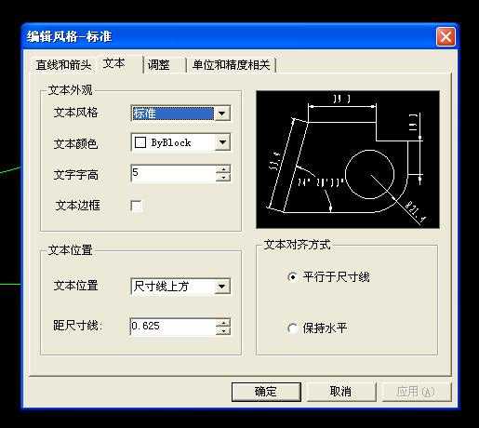The image size is (479, 428).
Task: Open the 调整 tab
Action: (x=165, y=65)
